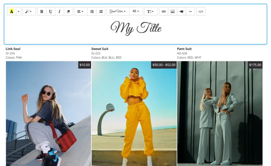Insert an unordered bullet list
The height and width of the screenshot is (166, 271).
click(x=92, y=11)
